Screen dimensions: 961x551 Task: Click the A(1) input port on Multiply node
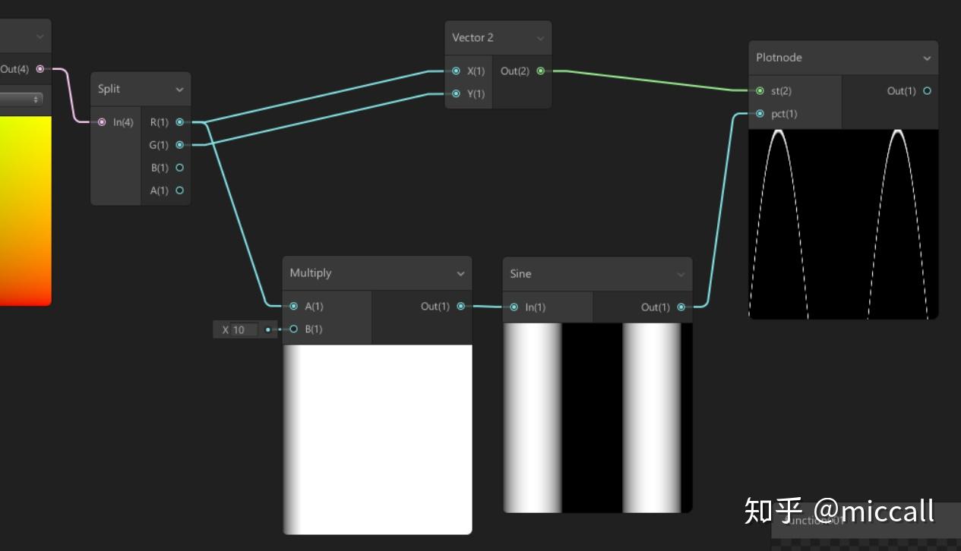point(293,306)
